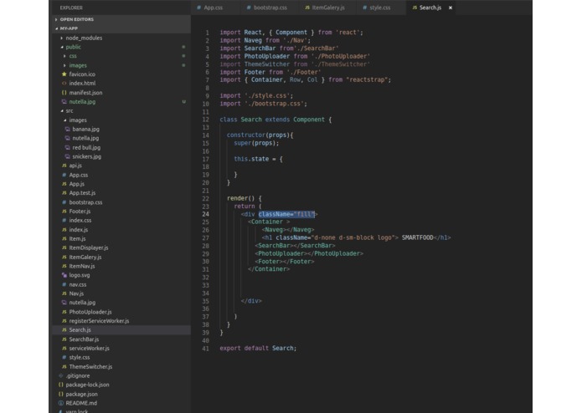Click the favicon.ico star icon
The width and height of the screenshot is (582, 413).
(x=64, y=74)
